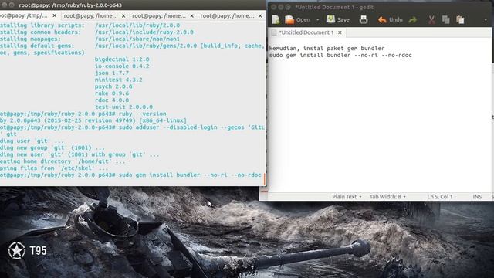Click 'rake 0.9.6' in terminal output
The width and height of the screenshot is (494, 278).
[x=111, y=93]
